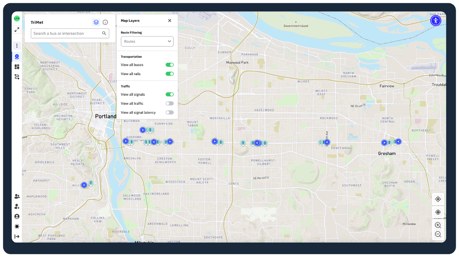Toggle View all rails switch

coord(170,74)
